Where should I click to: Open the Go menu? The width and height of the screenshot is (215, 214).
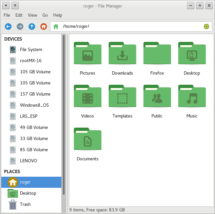tap(45, 15)
